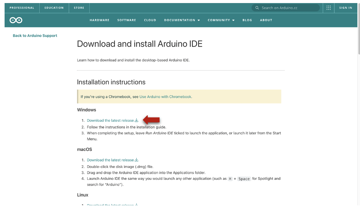Click the Windows section heading
The image size is (360, 213).
[x=87, y=110]
